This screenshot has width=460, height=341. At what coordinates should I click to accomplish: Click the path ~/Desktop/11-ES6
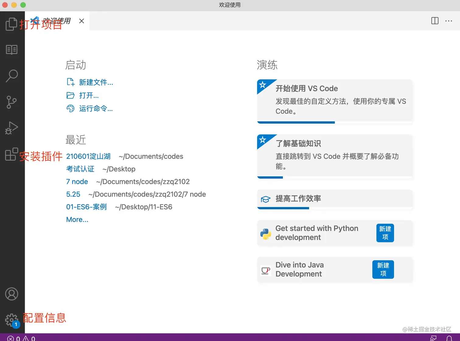(144, 207)
